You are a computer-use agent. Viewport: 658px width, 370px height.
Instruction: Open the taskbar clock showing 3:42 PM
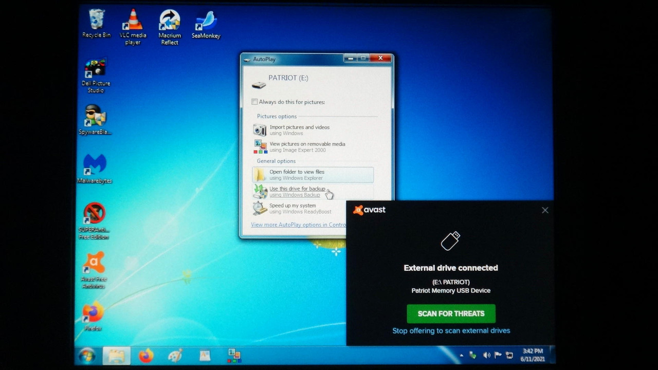[x=533, y=355]
